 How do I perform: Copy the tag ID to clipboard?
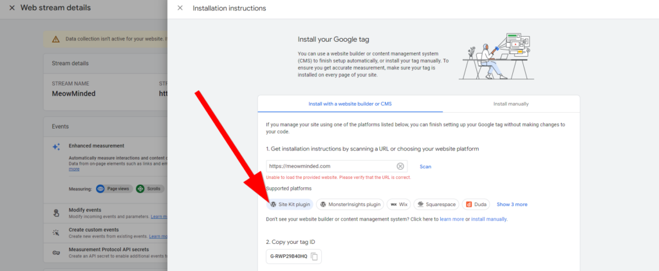pos(314,257)
